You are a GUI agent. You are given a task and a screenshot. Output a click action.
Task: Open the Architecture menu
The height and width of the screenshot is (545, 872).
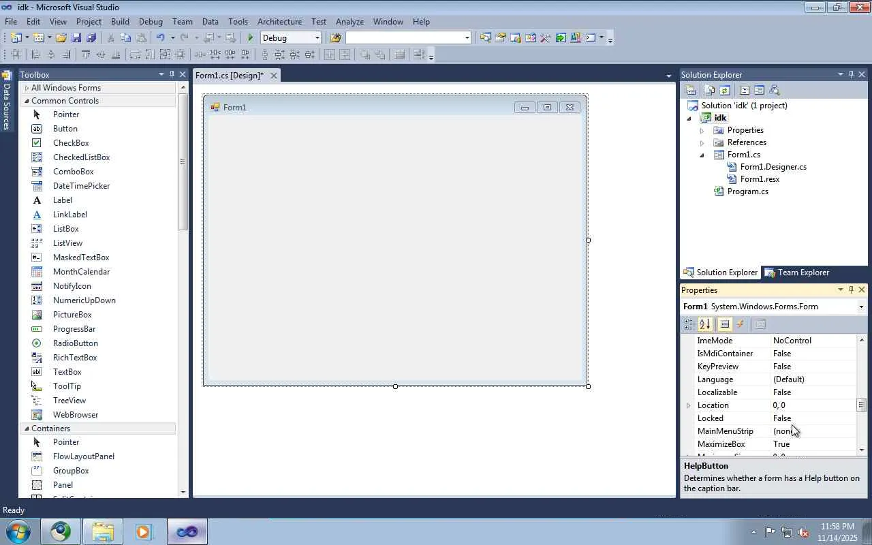[279, 22]
